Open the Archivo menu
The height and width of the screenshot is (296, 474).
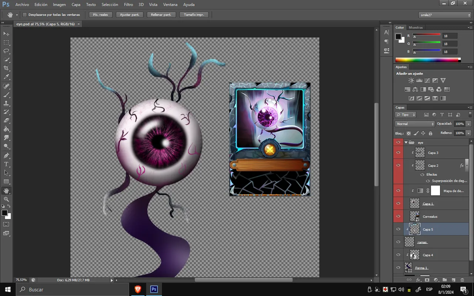pyautogui.click(x=22, y=4)
